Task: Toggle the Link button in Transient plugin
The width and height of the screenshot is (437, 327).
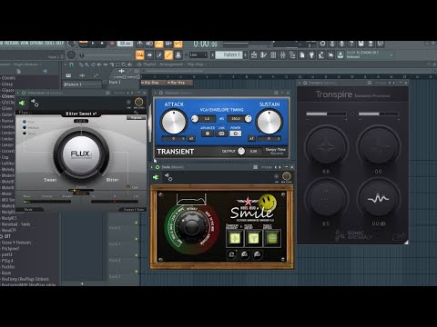Action: point(221,134)
